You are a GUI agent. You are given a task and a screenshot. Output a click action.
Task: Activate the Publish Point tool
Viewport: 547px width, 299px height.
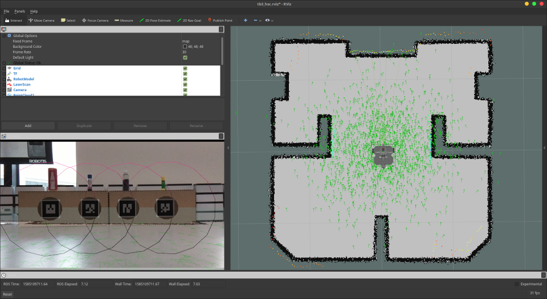220,21
